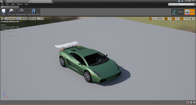Screen dimensions: 196x105
Task: Click the Triangles count stat
Action: pyautogui.click(x=7, y=29)
